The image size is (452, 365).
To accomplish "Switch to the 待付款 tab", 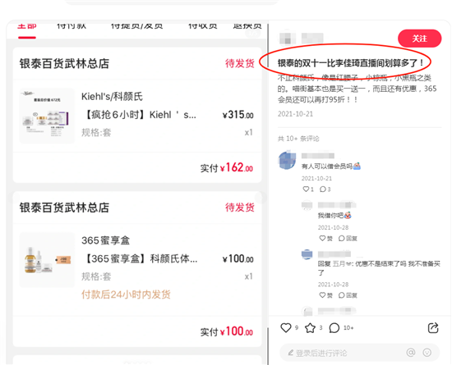I will [x=71, y=26].
